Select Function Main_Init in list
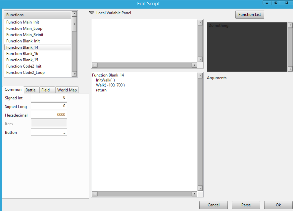The width and height of the screenshot is (293, 211). click(x=37, y=22)
